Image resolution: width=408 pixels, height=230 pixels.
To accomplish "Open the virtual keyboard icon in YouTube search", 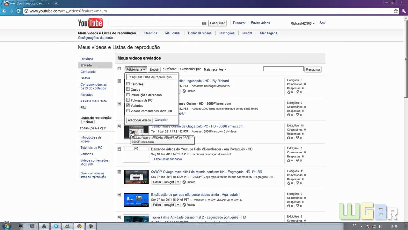I will [204, 23].
